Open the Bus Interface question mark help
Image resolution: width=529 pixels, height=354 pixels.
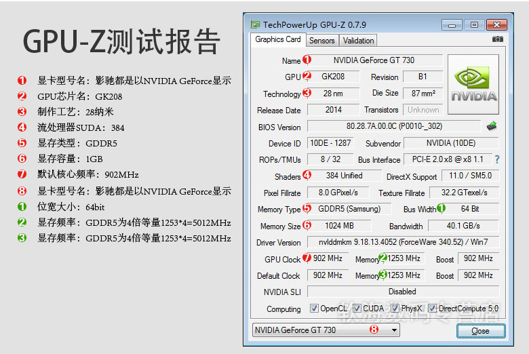click(496, 159)
